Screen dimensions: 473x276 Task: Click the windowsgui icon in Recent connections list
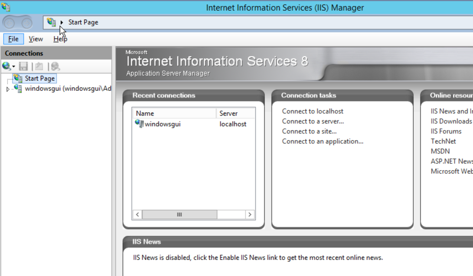click(x=139, y=124)
